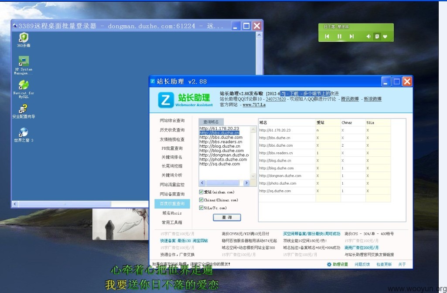This screenshot has height=293, width=447.
Task: Click the 域名 column header
Action: point(287,123)
